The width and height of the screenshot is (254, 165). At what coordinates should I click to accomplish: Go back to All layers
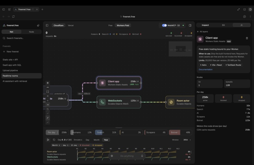point(203,32)
